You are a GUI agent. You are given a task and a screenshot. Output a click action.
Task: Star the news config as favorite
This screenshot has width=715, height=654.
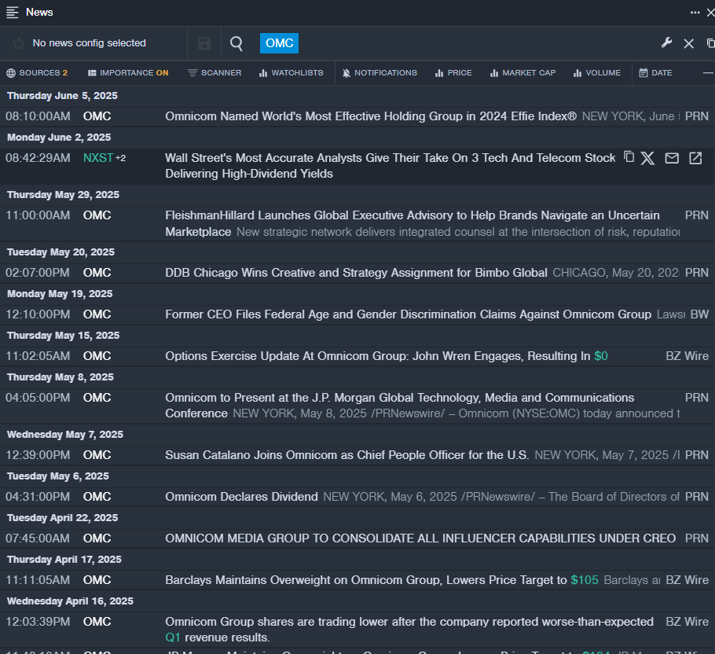[x=18, y=43]
